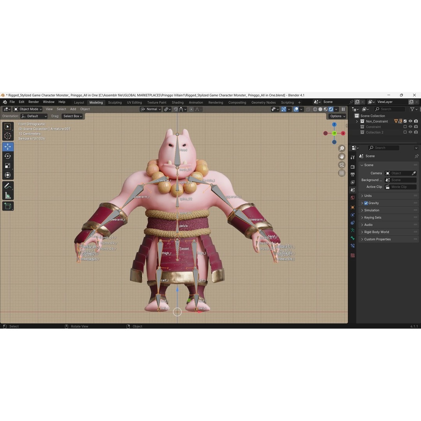Open the Bone properties tab
The width and height of the screenshot is (421, 421).
[352, 238]
